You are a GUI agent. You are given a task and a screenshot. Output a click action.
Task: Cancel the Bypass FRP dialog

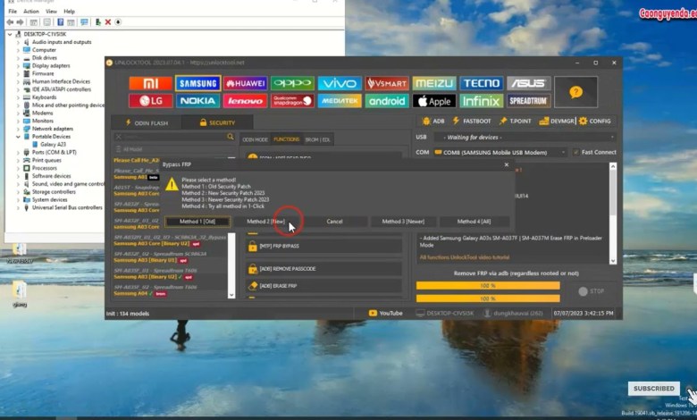tap(334, 222)
